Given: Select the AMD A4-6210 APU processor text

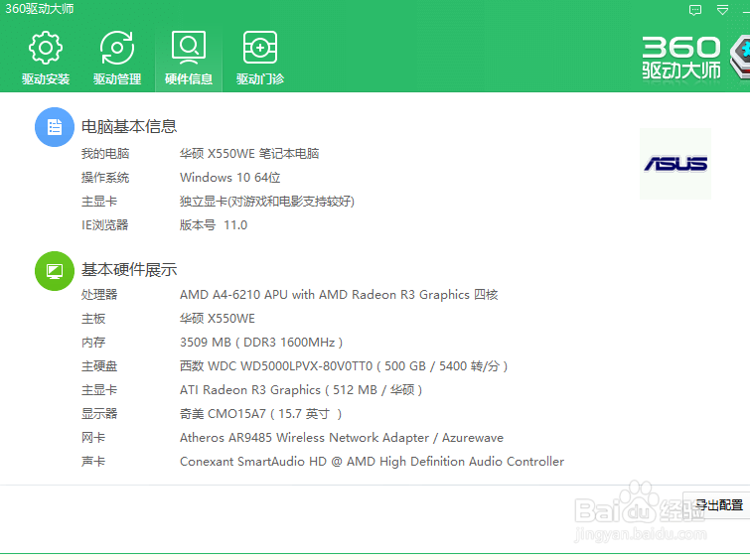Looking at the screenshot, I should pos(339,295).
